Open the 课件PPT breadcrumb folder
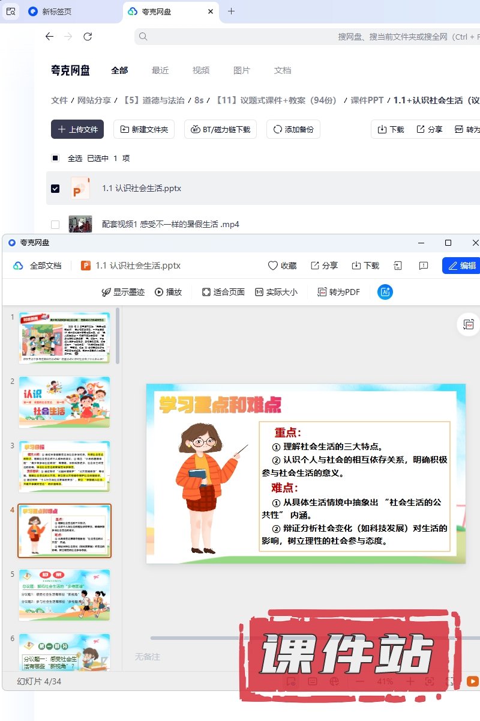This screenshot has height=721, width=480. tap(367, 100)
